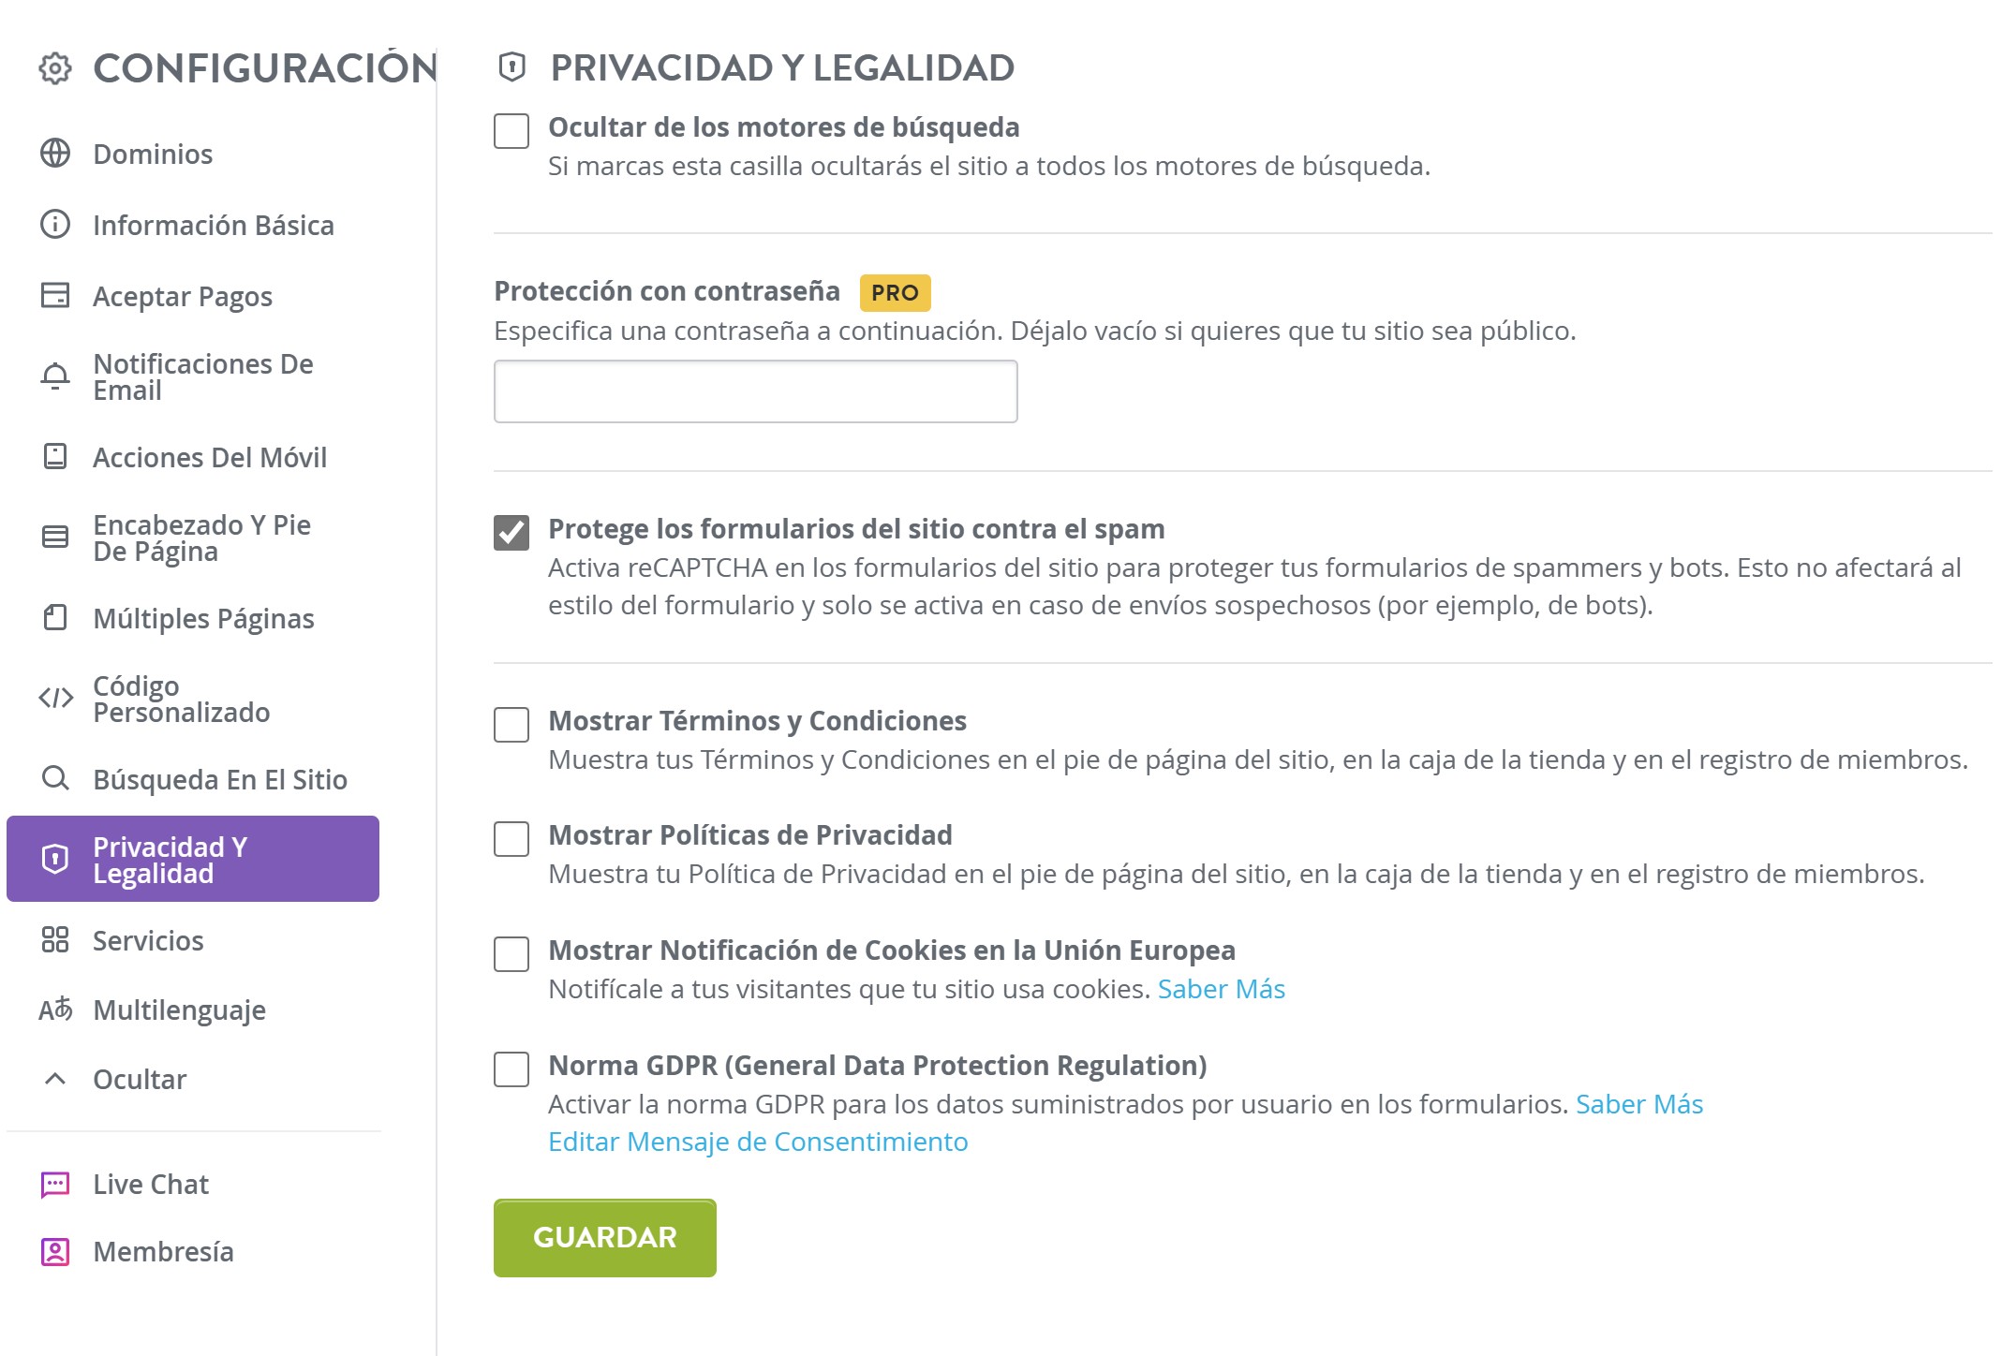Click the Código Personalizado code icon
The width and height of the screenshot is (2016, 1356).
[55, 698]
